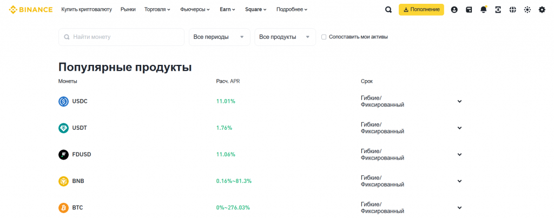Image resolution: width=554 pixels, height=218 pixels.
Task: Go to 'Купить криптовалюту' link
Action: (x=87, y=10)
